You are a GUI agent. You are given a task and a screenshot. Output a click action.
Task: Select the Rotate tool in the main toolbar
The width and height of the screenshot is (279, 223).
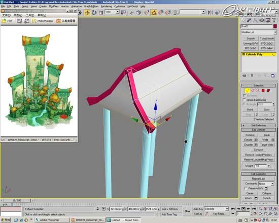coord(94,13)
